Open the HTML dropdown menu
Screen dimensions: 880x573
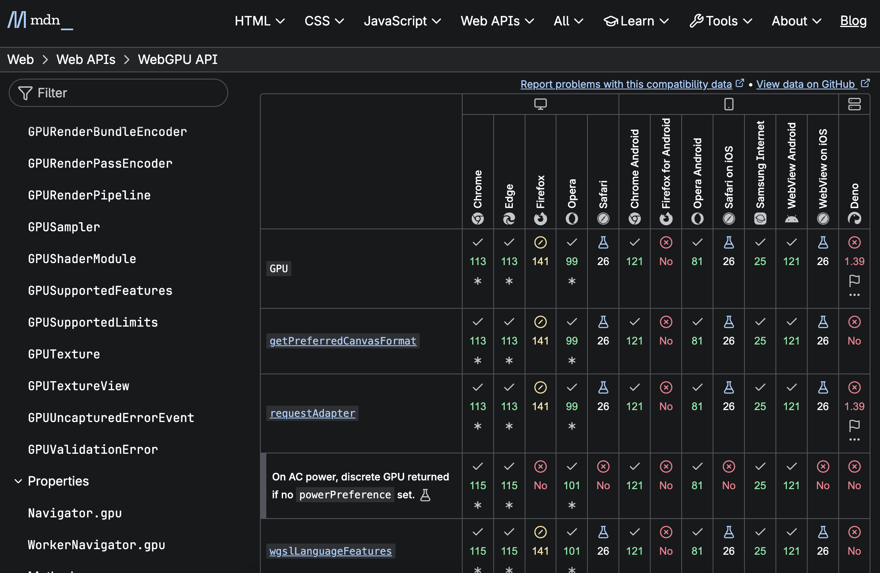tap(260, 21)
